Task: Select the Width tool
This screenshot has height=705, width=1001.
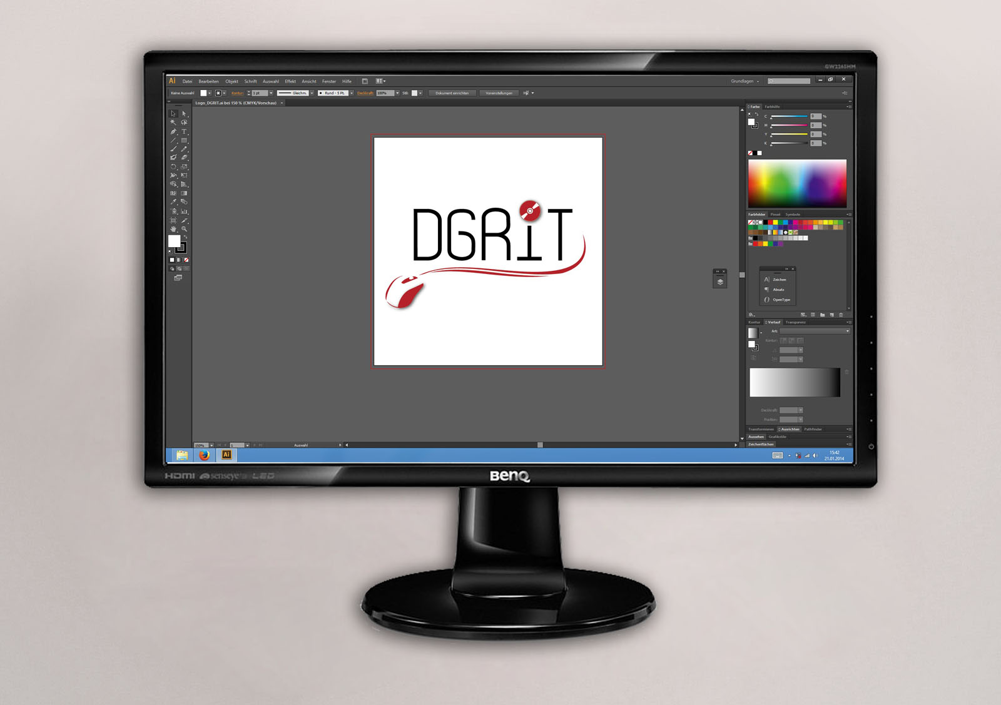Action: pos(173,175)
